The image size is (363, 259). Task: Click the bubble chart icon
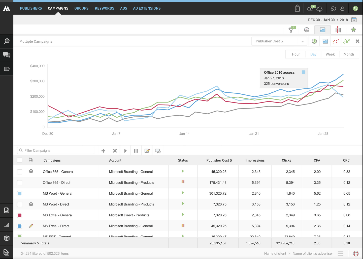[346, 41]
